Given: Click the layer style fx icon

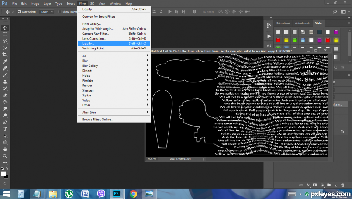Looking at the screenshot, I should pos(308,185).
